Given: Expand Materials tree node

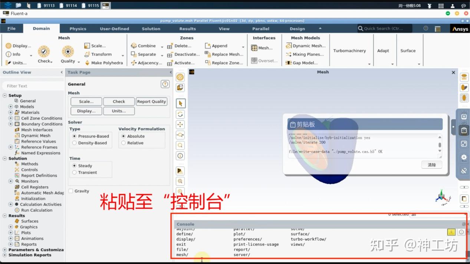Looking at the screenshot, I should 11,112.
